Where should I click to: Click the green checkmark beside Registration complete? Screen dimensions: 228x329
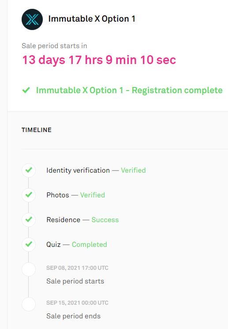26,90
